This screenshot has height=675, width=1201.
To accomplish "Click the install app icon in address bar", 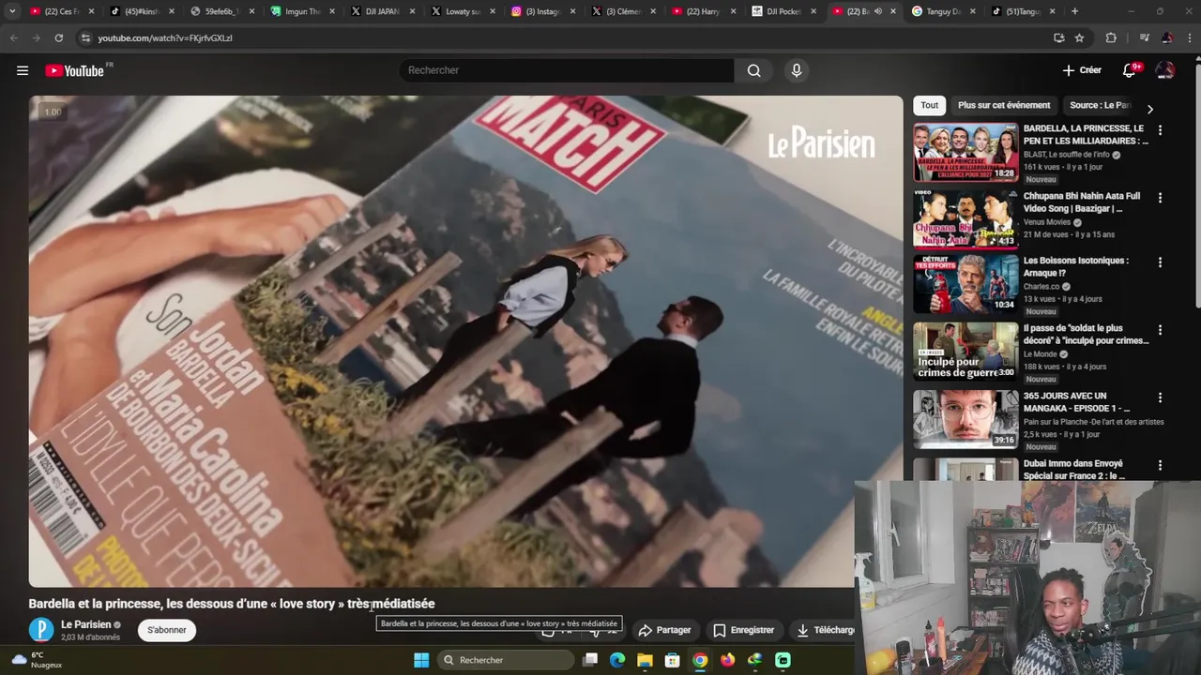I will tap(1058, 37).
